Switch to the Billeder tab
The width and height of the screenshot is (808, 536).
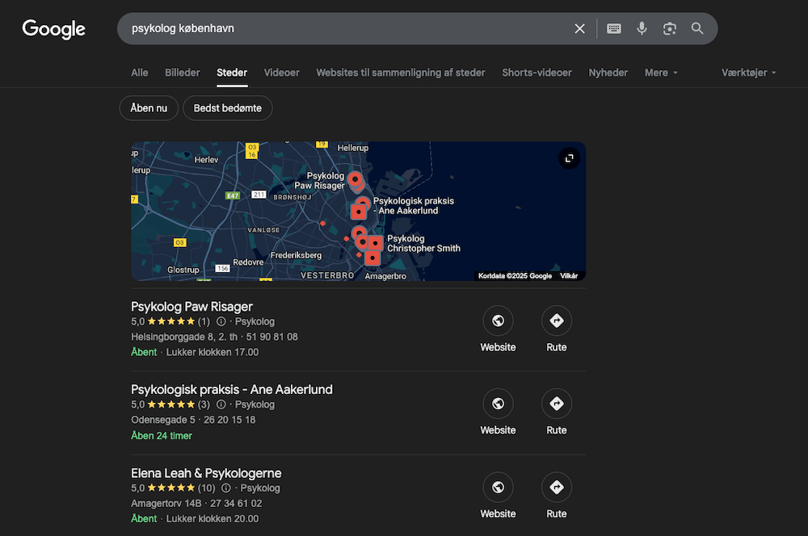point(183,73)
